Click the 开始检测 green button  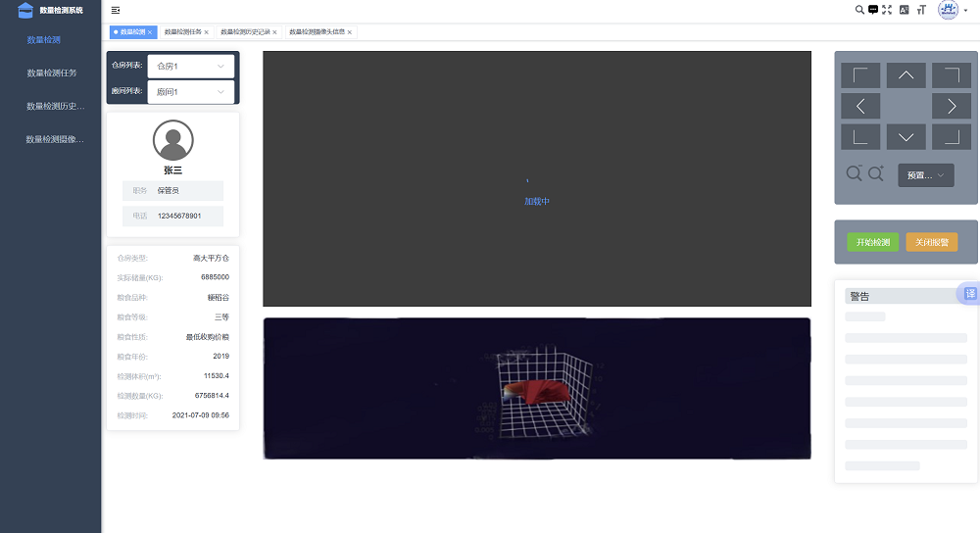pyautogui.click(x=872, y=242)
